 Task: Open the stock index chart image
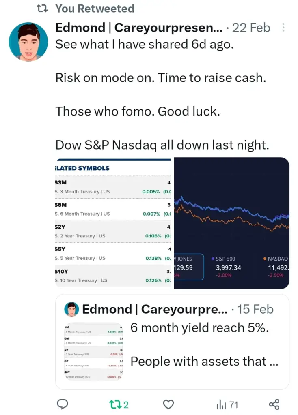click(x=231, y=223)
